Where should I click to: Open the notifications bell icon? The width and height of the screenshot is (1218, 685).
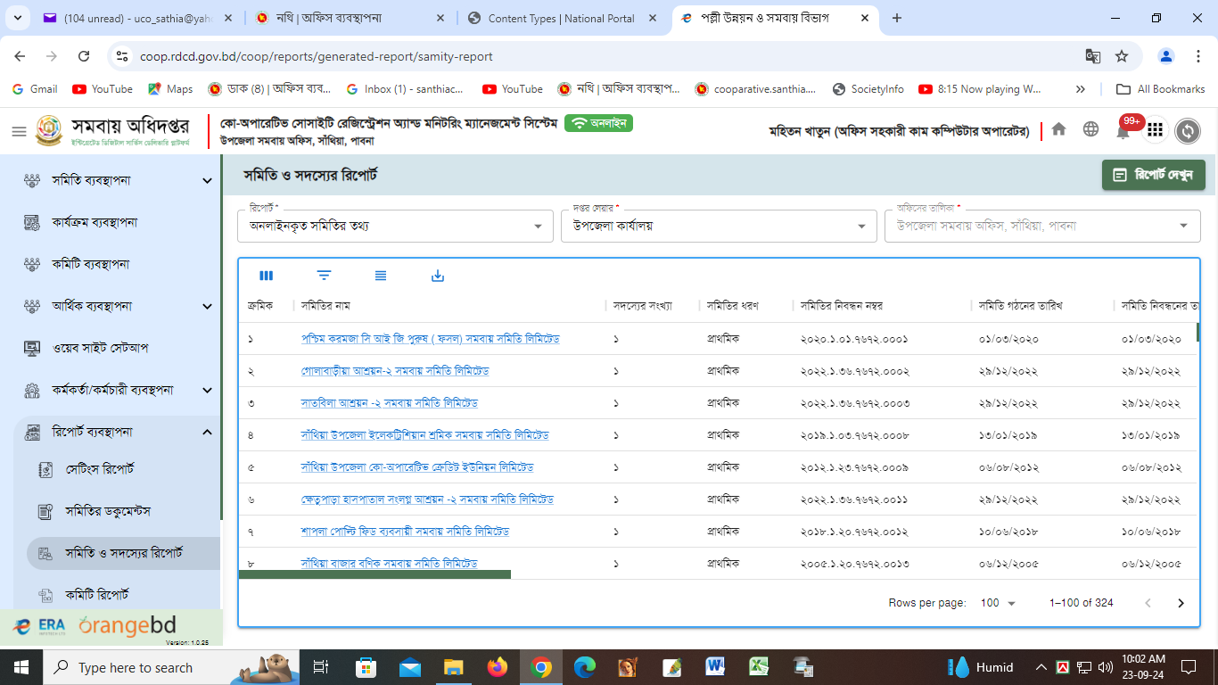tap(1123, 130)
